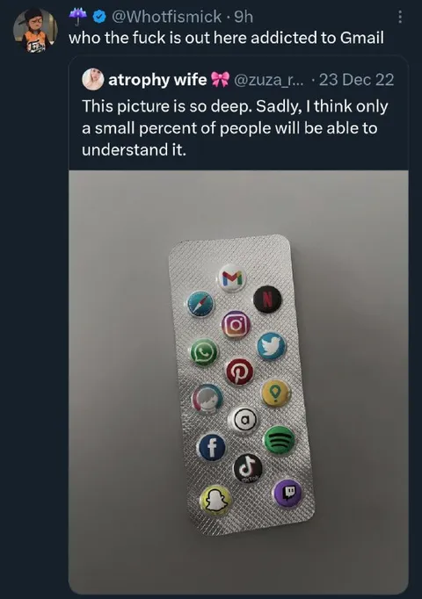This screenshot has width=422, height=599.
Task: Click the quoted tweet author avatar
Action: tap(93, 79)
